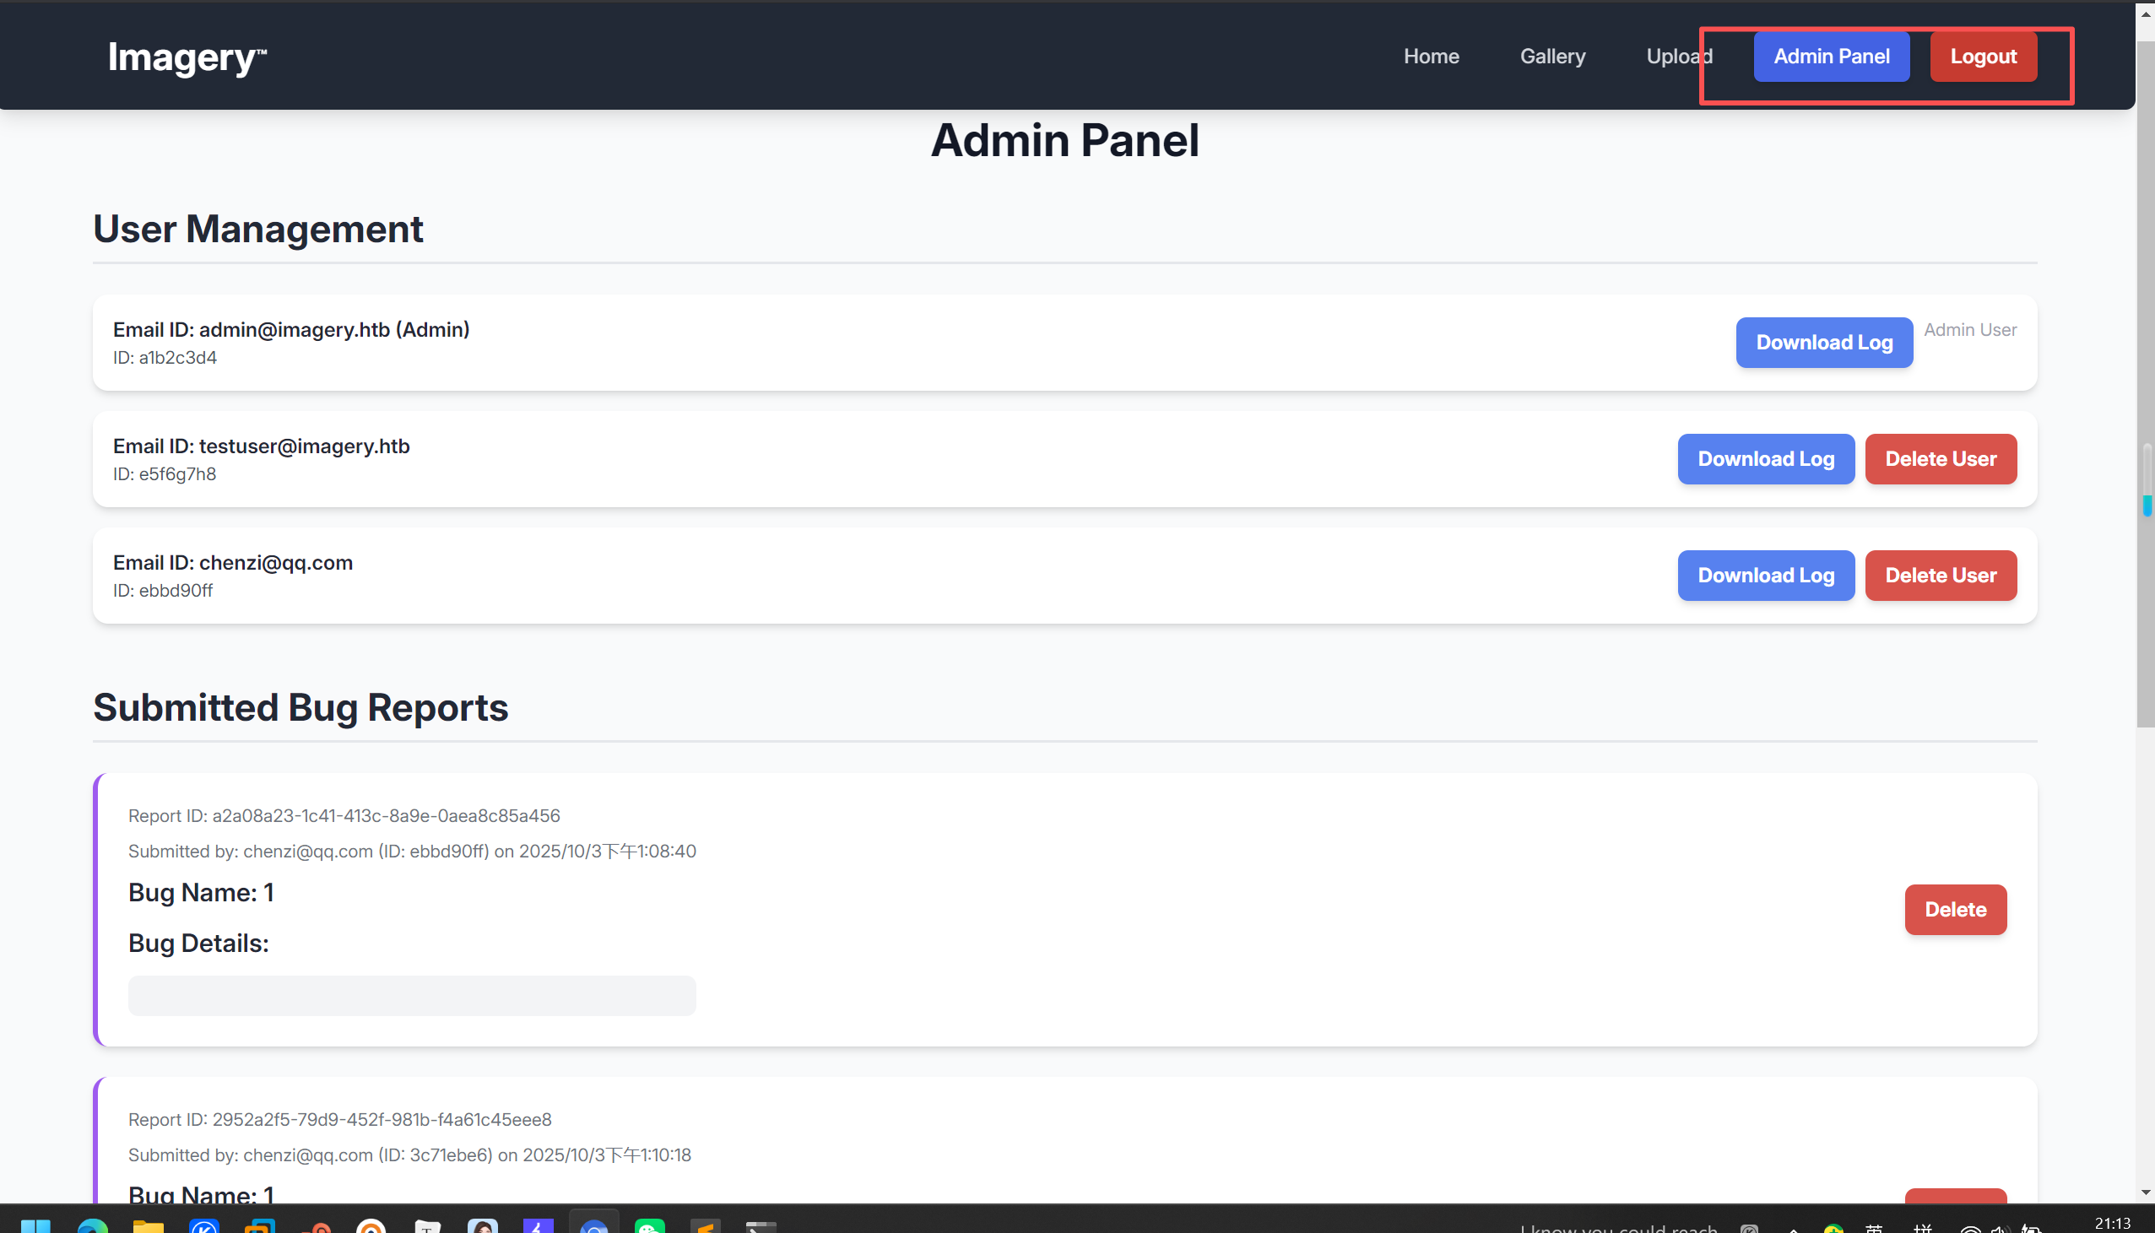Click the Imagery logo
The width and height of the screenshot is (2155, 1233).
pos(187,57)
